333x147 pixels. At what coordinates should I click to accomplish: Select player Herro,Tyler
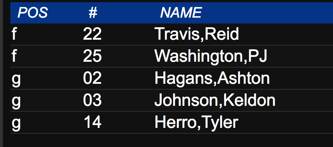[x=196, y=123]
